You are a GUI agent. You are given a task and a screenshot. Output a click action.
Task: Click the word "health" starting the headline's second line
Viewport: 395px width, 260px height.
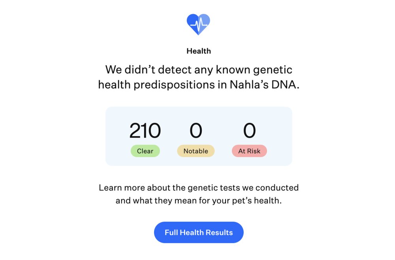point(115,84)
